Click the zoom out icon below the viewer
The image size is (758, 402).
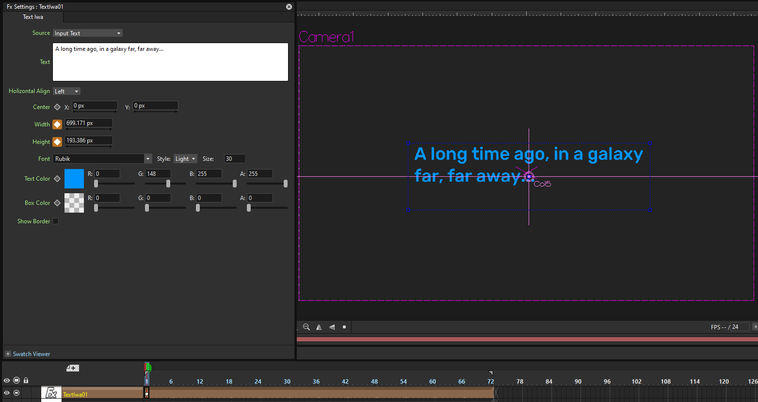coord(306,327)
